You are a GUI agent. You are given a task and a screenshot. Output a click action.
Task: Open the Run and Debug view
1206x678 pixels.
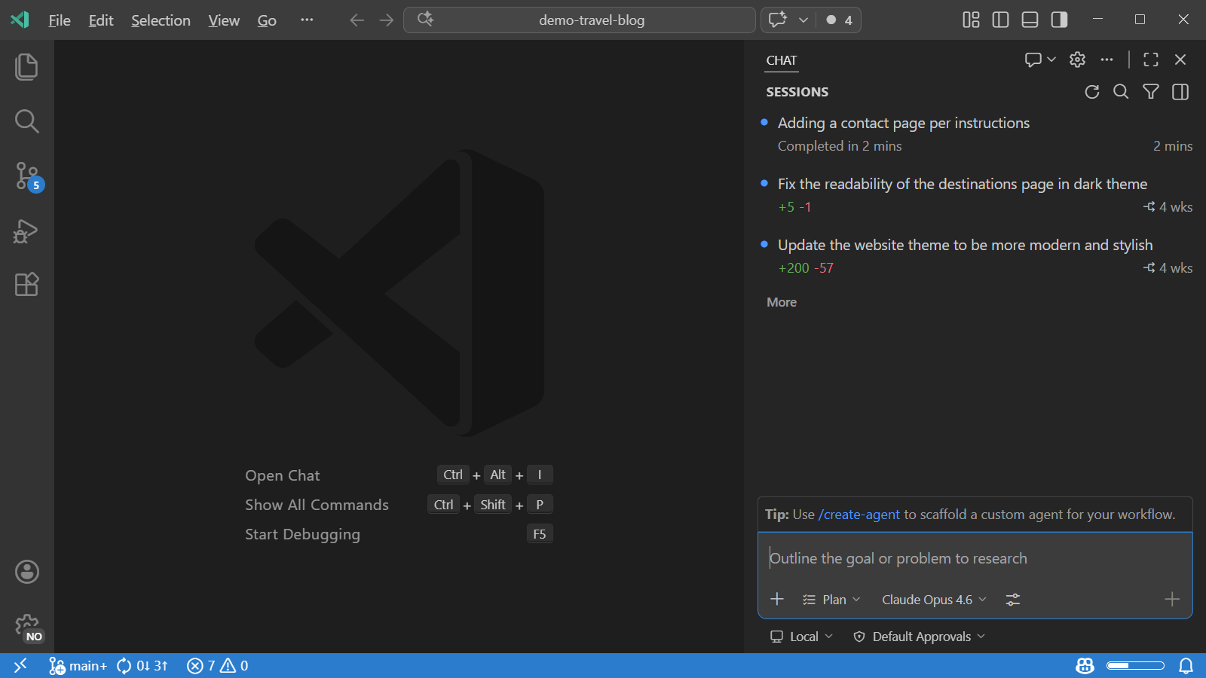click(26, 231)
